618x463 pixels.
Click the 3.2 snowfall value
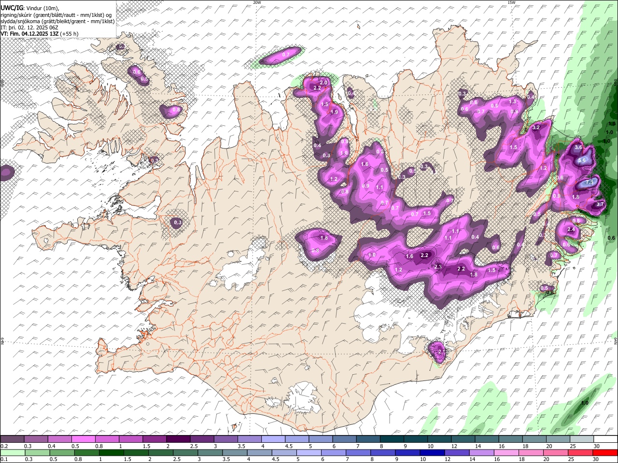coord(535,128)
